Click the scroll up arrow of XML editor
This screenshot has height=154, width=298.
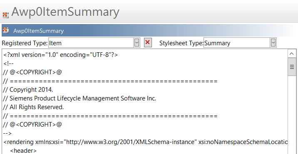click(292, 54)
